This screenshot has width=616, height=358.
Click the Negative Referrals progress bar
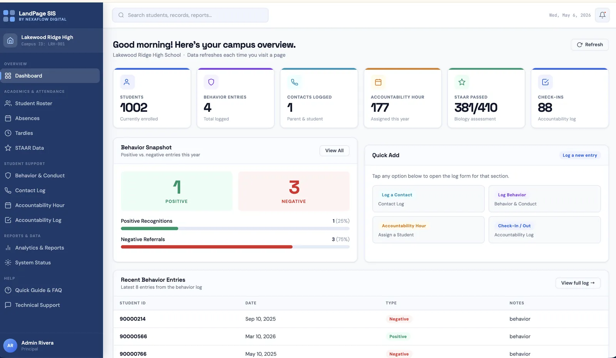point(235,247)
